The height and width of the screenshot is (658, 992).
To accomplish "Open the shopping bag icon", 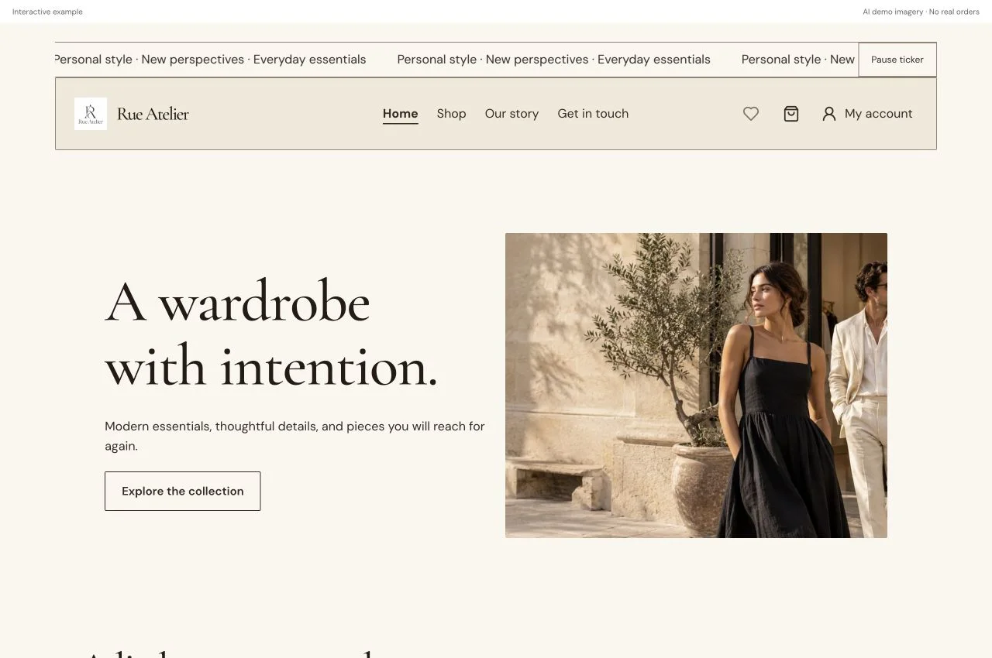I will [791, 114].
